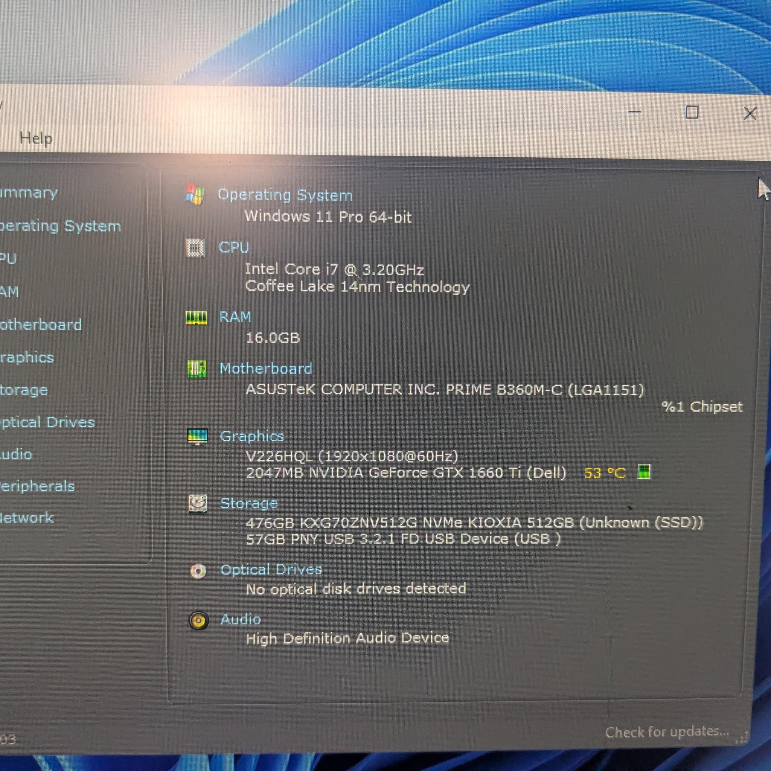771x771 pixels.
Task: Open the Motherboard heading link
Action: point(266,368)
